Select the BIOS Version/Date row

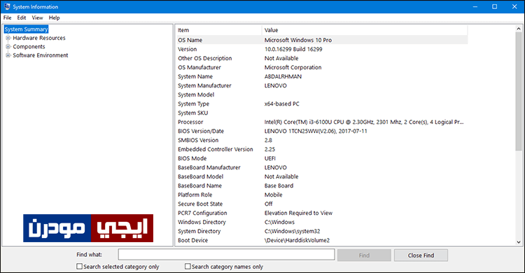322,131
